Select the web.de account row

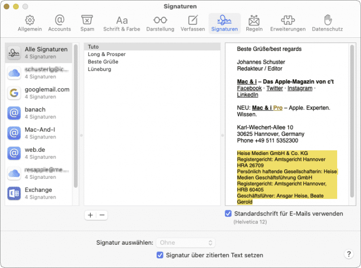click(x=39, y=153)
